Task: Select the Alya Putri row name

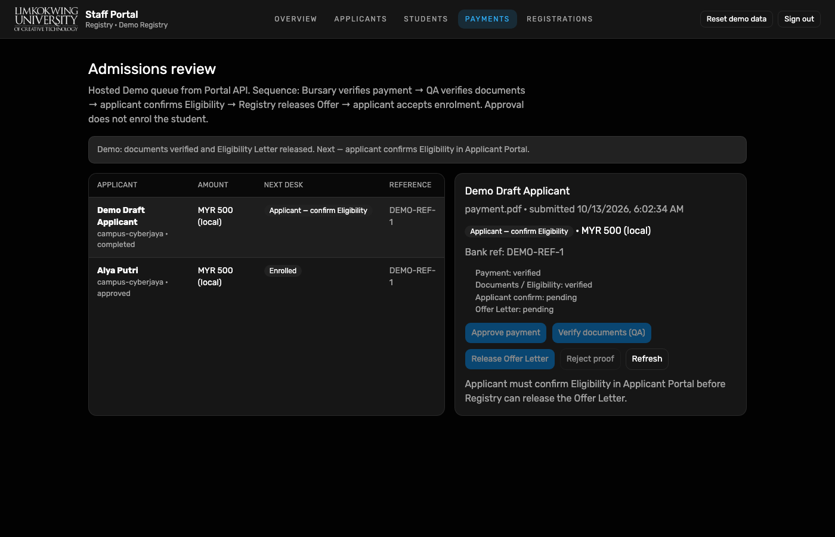Action: coord(117,270)
